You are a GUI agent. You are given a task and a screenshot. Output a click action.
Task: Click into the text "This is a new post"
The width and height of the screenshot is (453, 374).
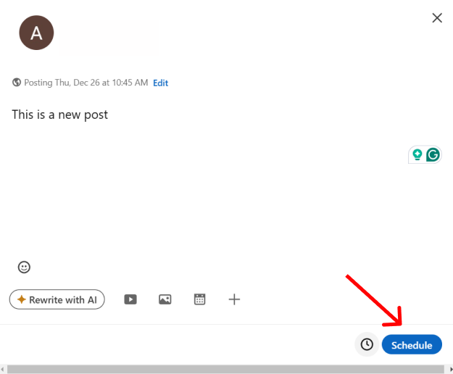(x=60, y=115)
